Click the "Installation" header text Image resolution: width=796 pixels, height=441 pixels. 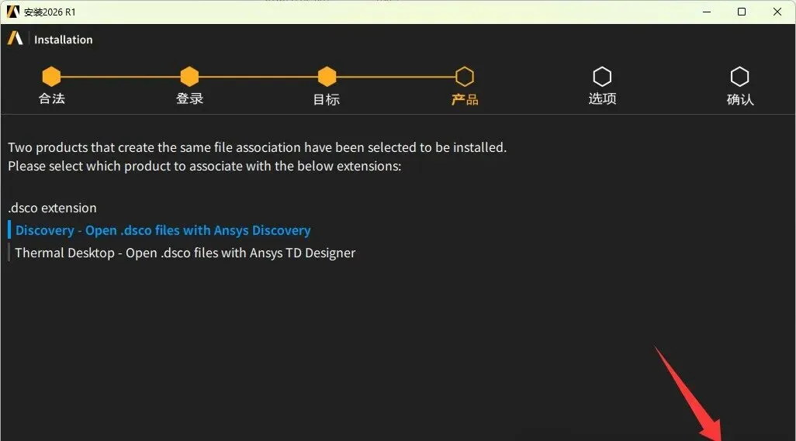(x=64, y=40)
